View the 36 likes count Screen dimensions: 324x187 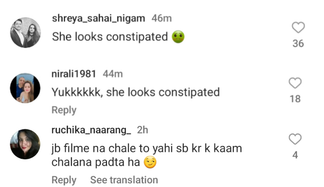tap(299, 44)
